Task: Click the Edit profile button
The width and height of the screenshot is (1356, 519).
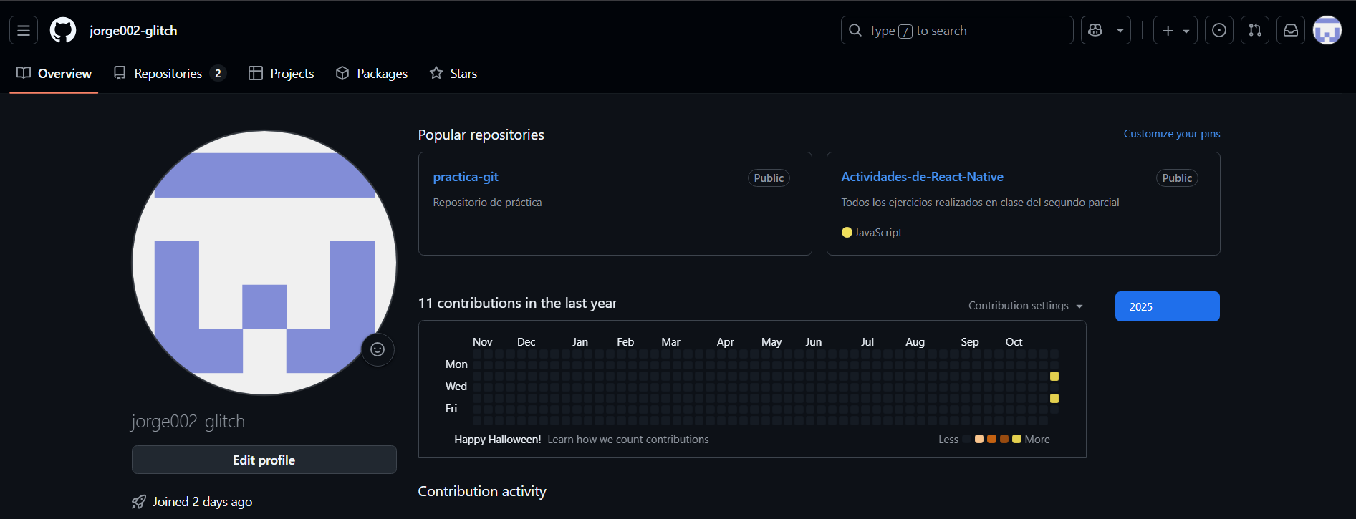Action: [x=264, y=460]
